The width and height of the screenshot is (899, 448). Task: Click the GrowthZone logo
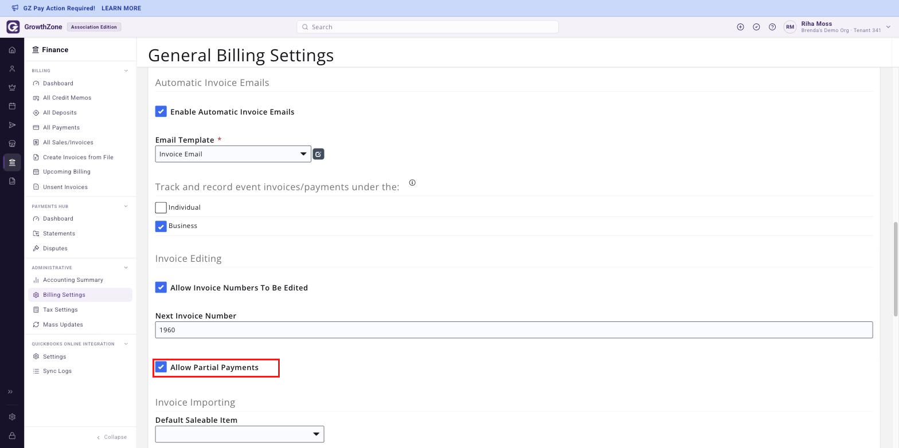point(13,27)
